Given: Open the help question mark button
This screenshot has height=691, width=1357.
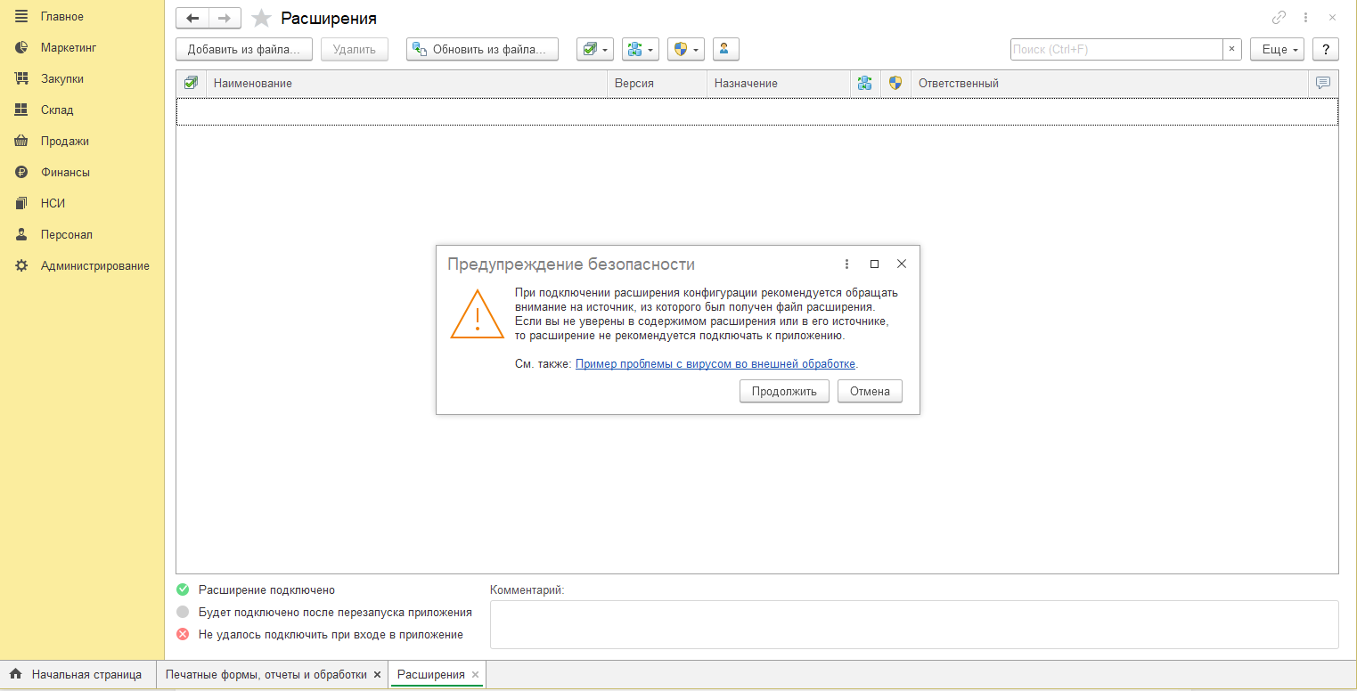Looking at the screenshot, I should (1326, 50).
